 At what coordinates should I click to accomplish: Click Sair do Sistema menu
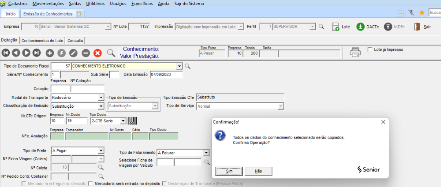click(189, 4)
